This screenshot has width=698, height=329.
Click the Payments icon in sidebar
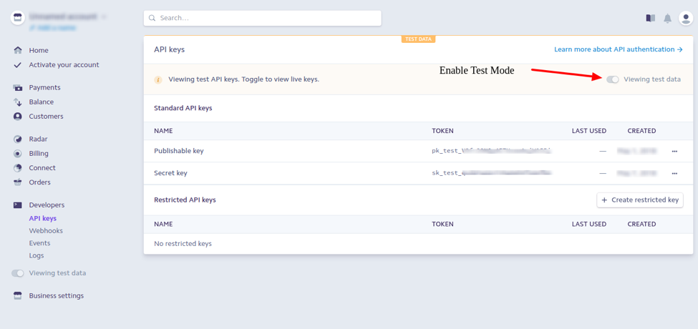point(18,88)
